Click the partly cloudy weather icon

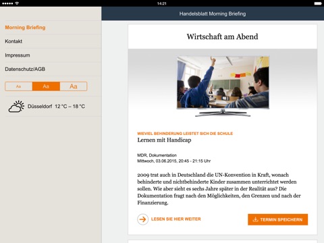click(x=16, y=107)
